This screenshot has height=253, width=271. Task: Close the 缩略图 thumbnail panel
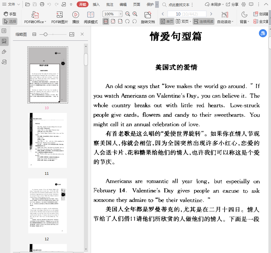point(82,34)
